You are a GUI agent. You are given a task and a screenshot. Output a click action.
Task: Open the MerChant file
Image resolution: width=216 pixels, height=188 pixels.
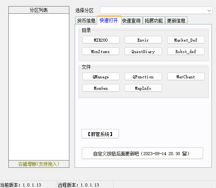186,77
